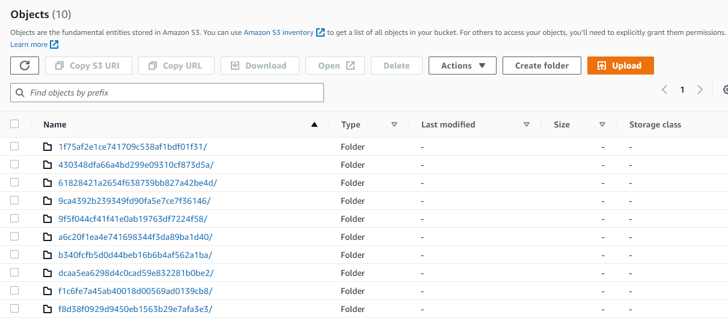Click the Copy URL button
728x318 pixels.
coord(176,66)
